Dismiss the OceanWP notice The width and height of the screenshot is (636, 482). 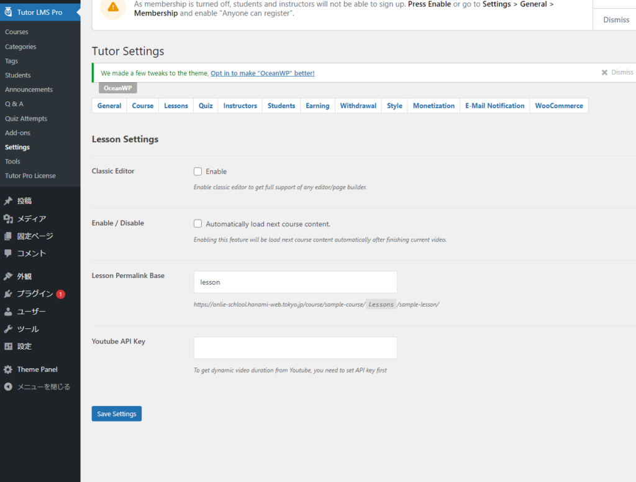pyautogui.click(x=617, y=73)
